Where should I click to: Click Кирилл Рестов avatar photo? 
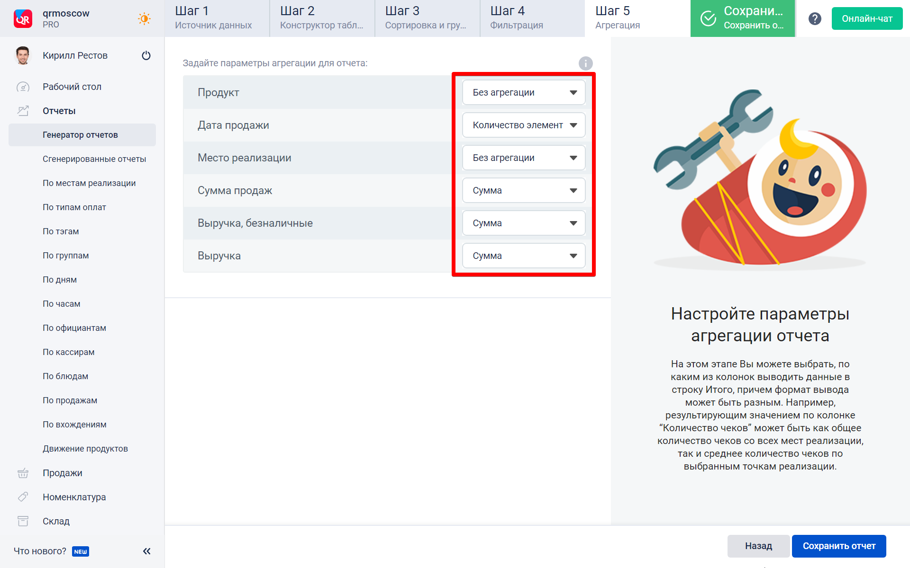[23, 55]
